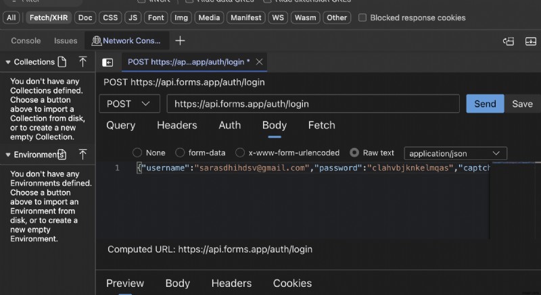The width and height of the screenshot is (541, 295).
Task: Filter requests by Img type
Action: tap(181, 18)
